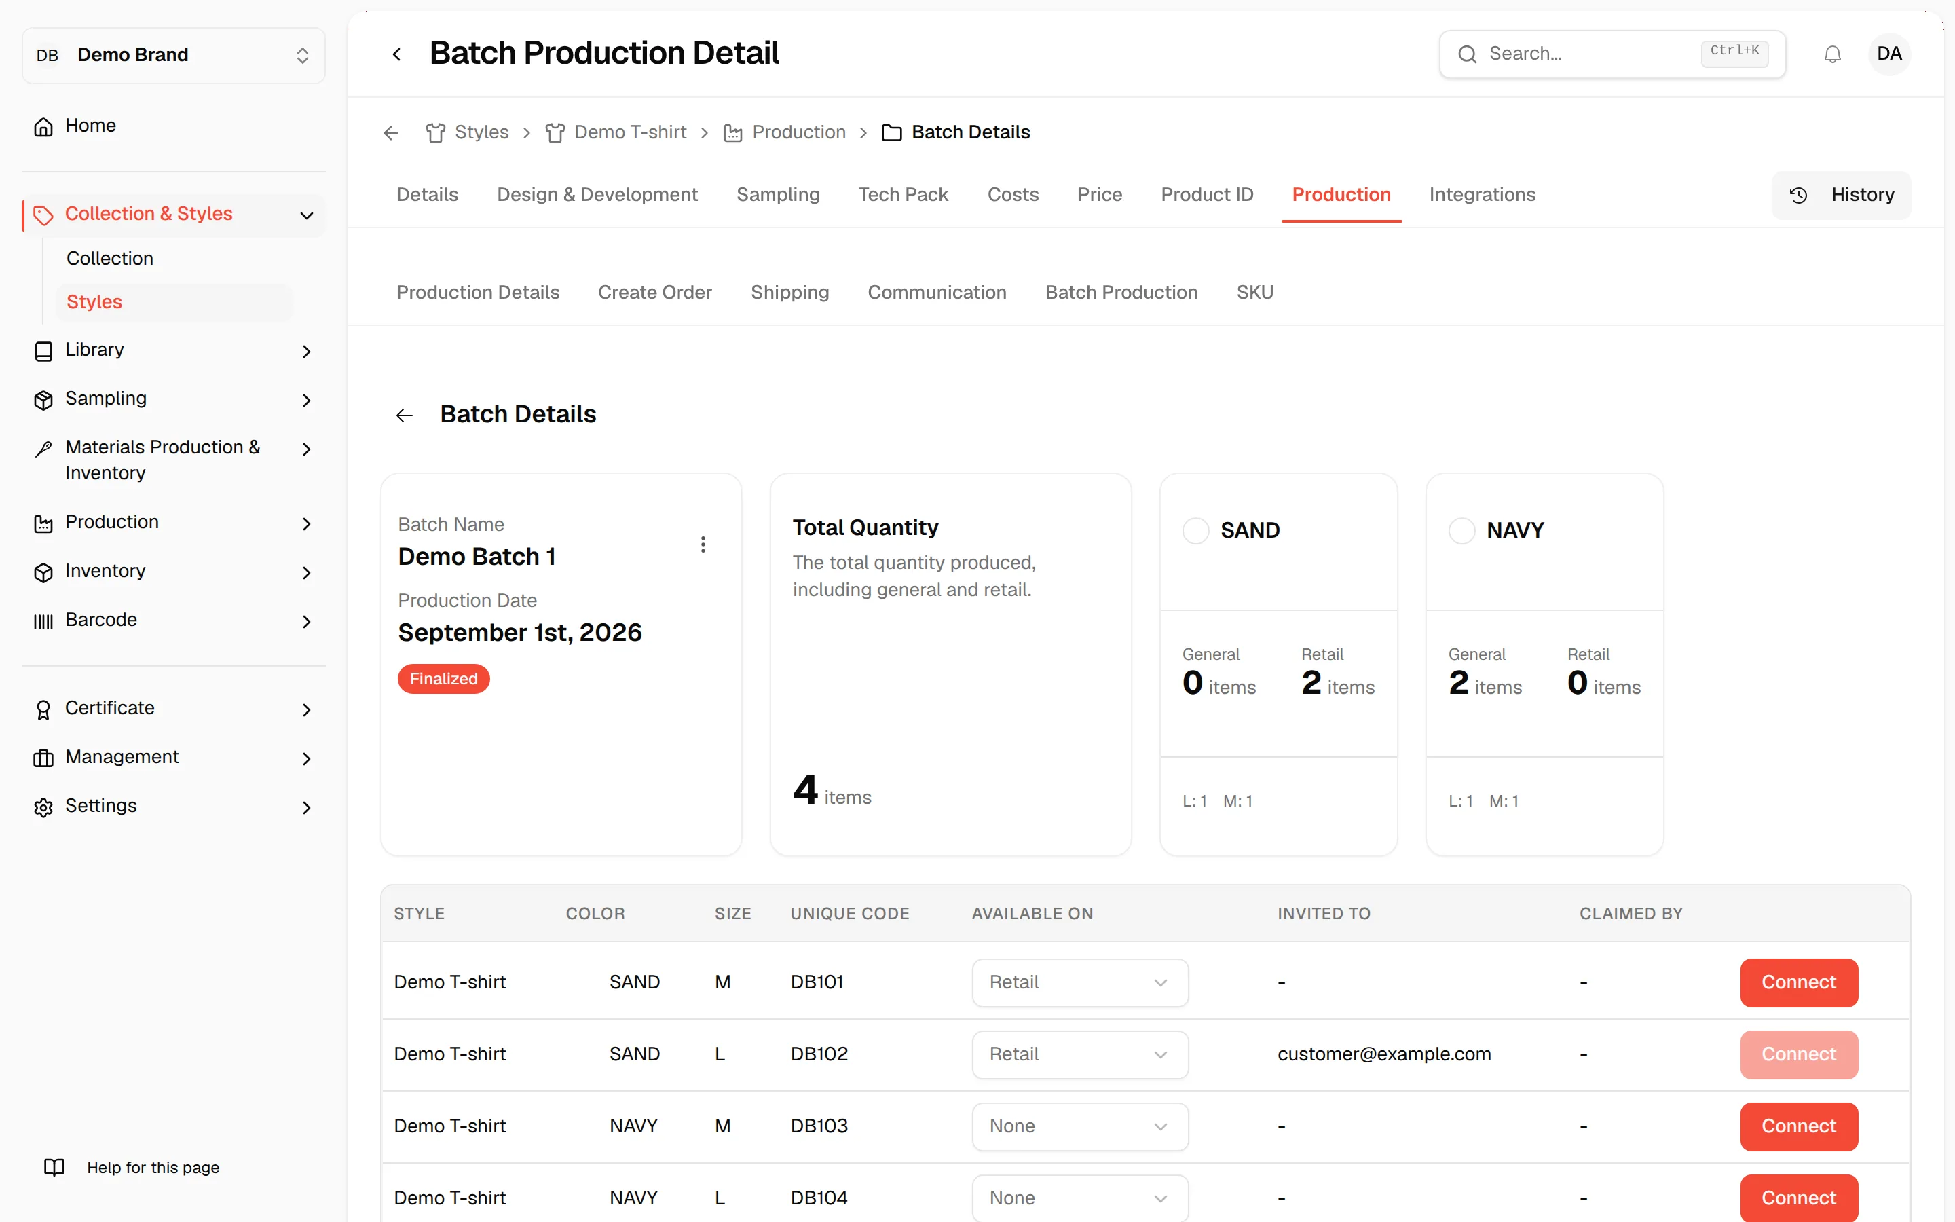
Task: Open the three-dot menu on Demo Batch 1 card
Action: point(703,544)
